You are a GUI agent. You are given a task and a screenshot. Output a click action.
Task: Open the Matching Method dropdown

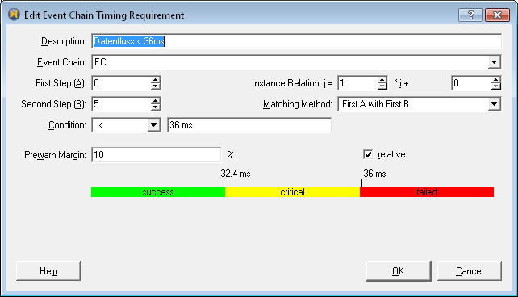495,104
